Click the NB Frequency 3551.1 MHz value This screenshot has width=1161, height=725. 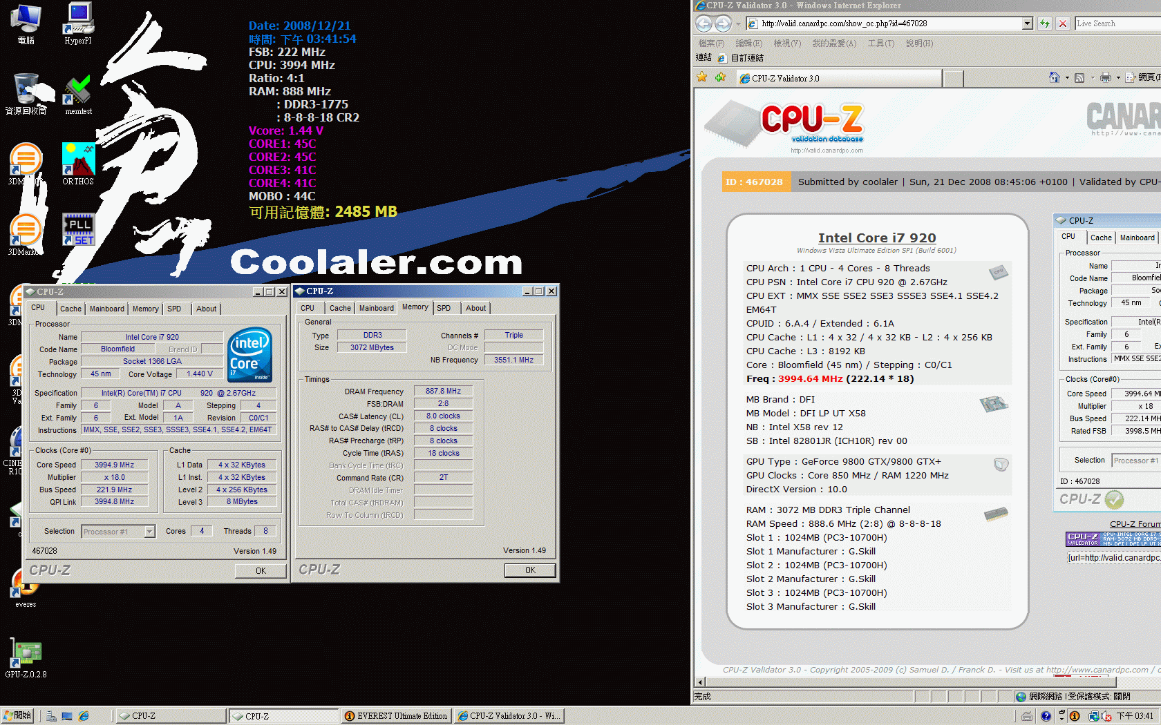coord(513,360)
